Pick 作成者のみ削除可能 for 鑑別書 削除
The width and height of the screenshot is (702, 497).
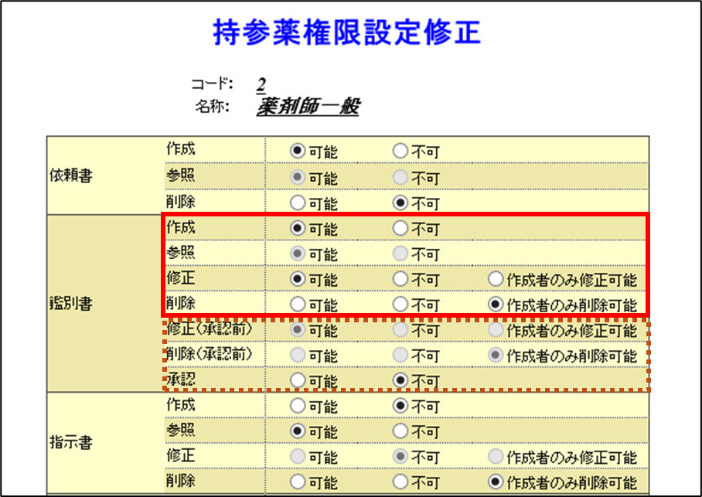tap(496, 305)
